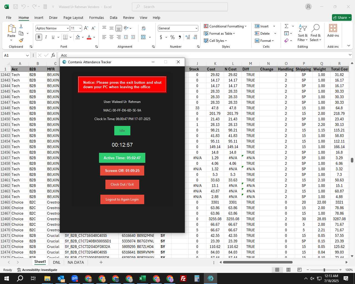The image size is (355, 284).
Task: Click Decrease Decimal icon
Action: point(195,37)
